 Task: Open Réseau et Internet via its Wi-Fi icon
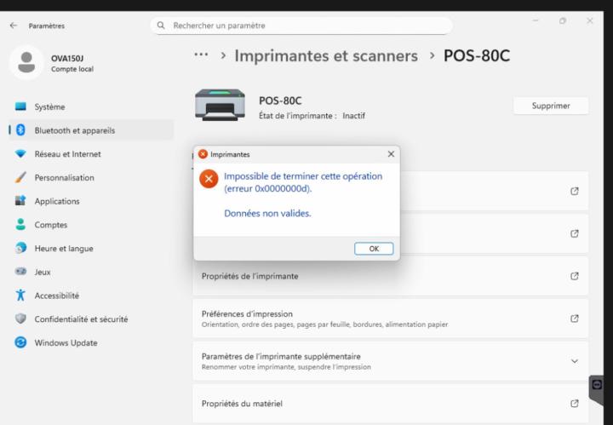20,154
